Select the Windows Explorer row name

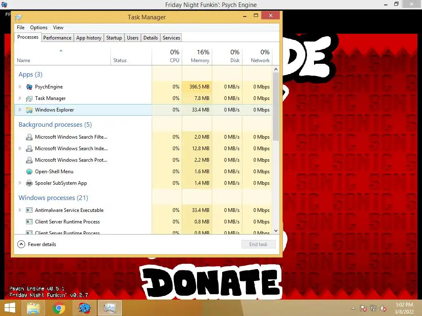pos(54,110)
